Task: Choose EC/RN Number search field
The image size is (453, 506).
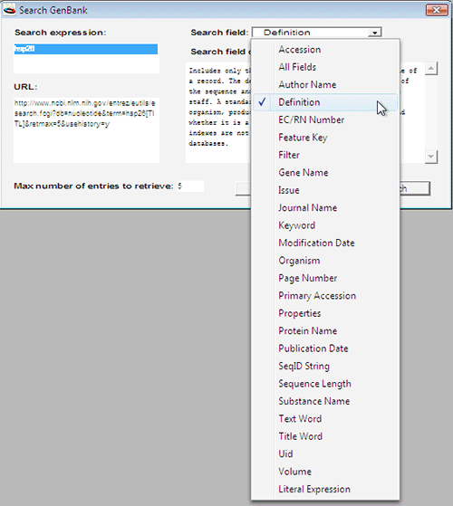Action: [x=325, y=120]
